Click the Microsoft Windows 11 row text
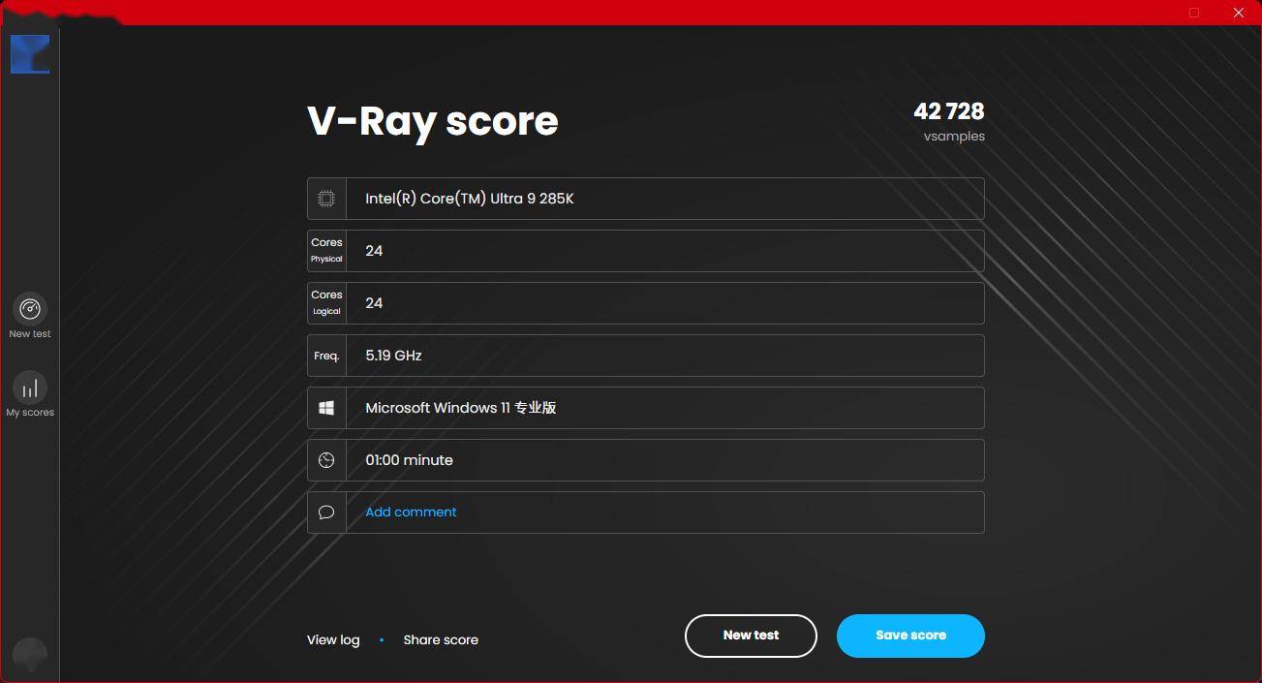 (x=460, y=408)
